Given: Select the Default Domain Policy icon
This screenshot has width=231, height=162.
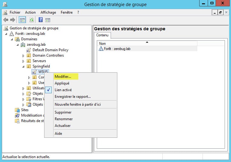Looking at the screenshot, I should pos(29,50).
